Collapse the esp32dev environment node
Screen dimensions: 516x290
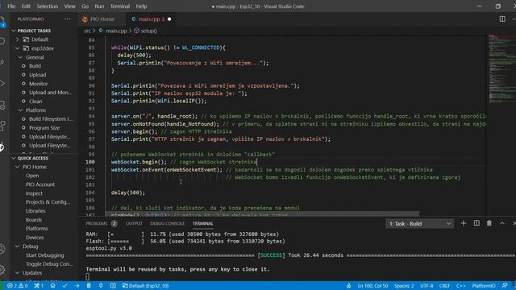tap(18, 48)
